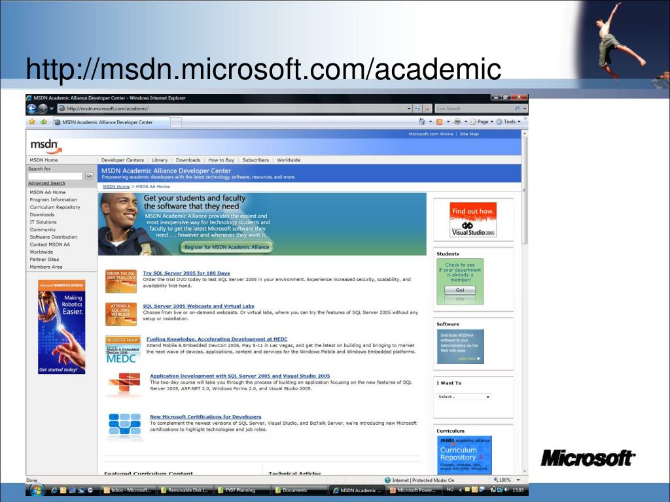Viewport: 670px width, 502px height.
Task: Click the Go search button in sidebar
Action: [x=89, y=176]
